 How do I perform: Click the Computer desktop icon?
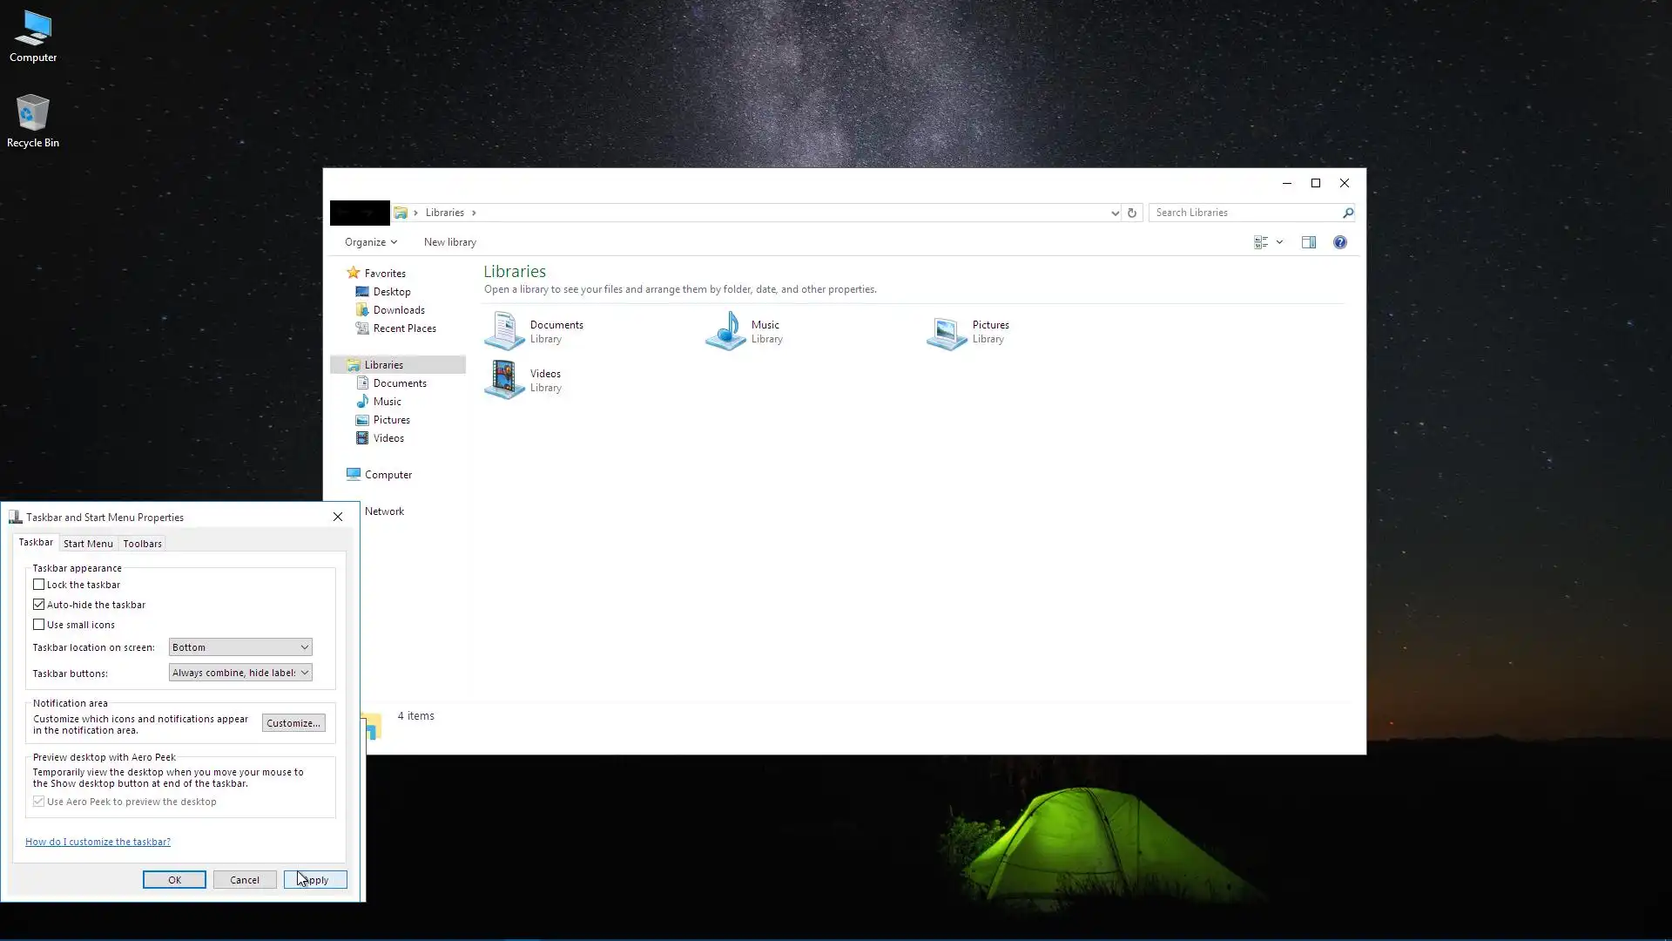click(33, 37)
